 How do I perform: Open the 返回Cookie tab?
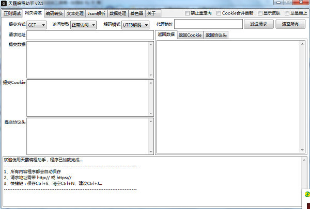pyautogui.click(x=190, y=35)
